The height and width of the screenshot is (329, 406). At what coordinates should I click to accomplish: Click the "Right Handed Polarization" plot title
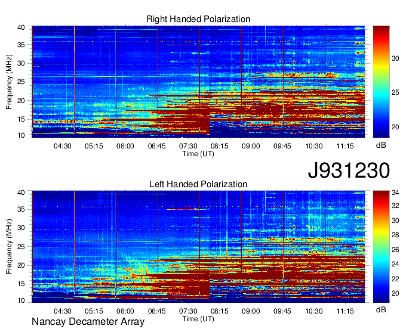click(198, 19)
